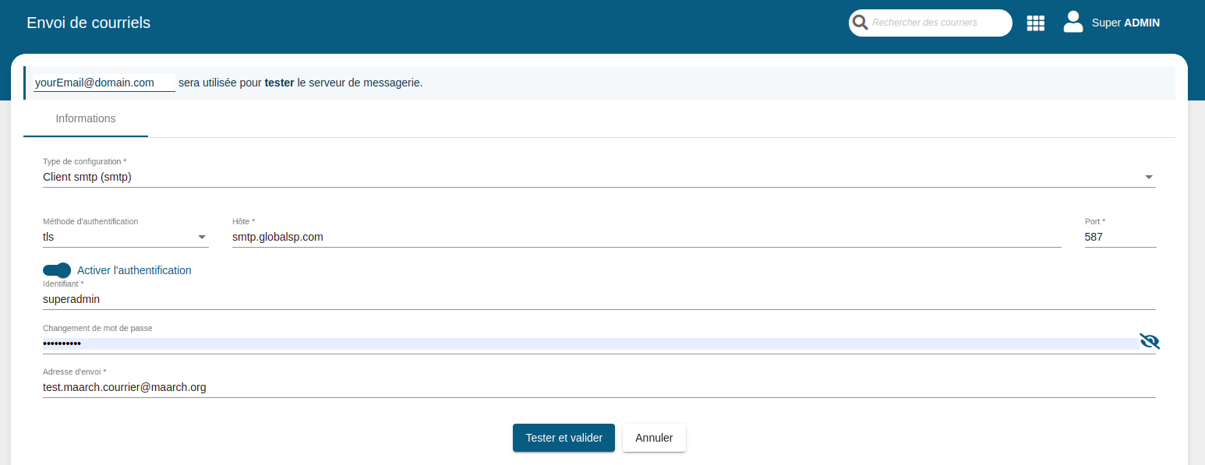Select the yourEmail@domain.com test address field
Screen dimensions: 1205x465
coord(104,82)
